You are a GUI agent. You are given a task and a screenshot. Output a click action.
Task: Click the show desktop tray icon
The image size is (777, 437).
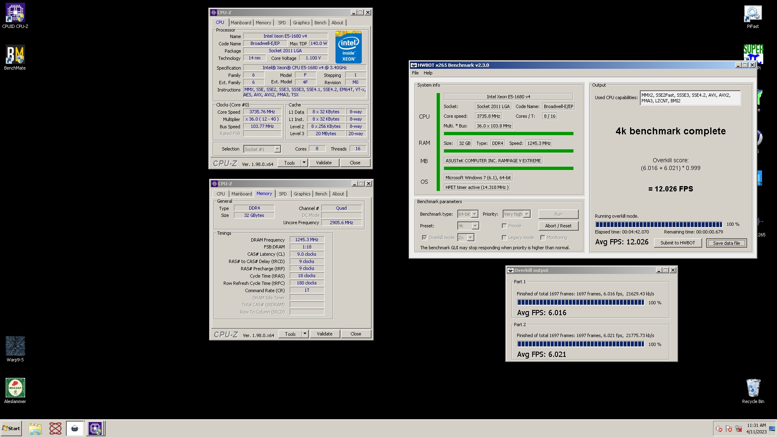click(x=772, y=429)
